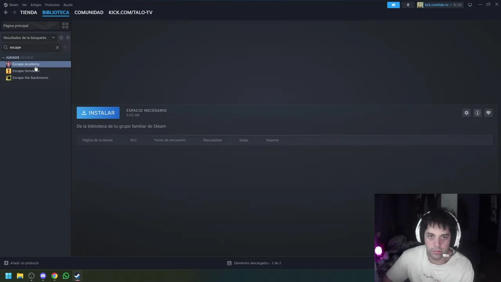
Task: Switch to Big Picture mode icon
Action: pyautogui.click(x=470, y=5)
